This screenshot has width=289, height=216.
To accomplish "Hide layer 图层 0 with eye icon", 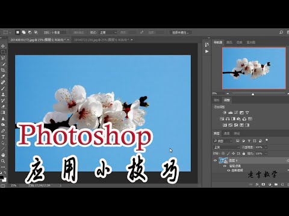I will (215, 160).
